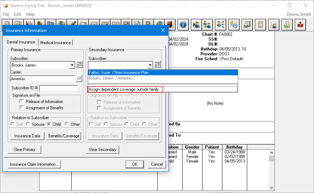Screen dimensions: 314x193
Task: Open the primary Subscriber dropdown arrow
Action: (72, 65)
